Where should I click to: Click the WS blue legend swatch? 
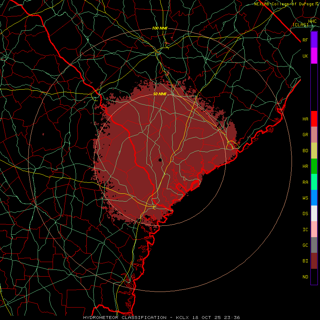click(314, 198)
